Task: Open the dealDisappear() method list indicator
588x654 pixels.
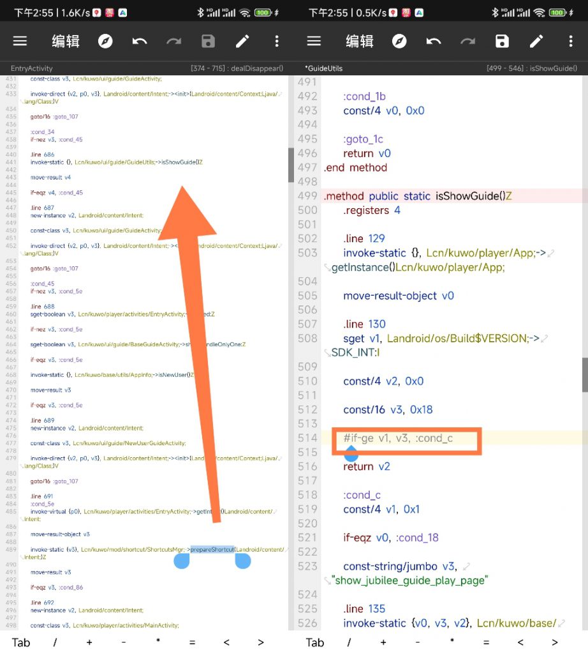Action: (237, 68)
